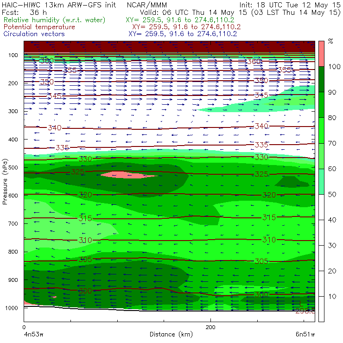Click red 'Potential temperature' legend label
The image size is (343, 343).
39,27
